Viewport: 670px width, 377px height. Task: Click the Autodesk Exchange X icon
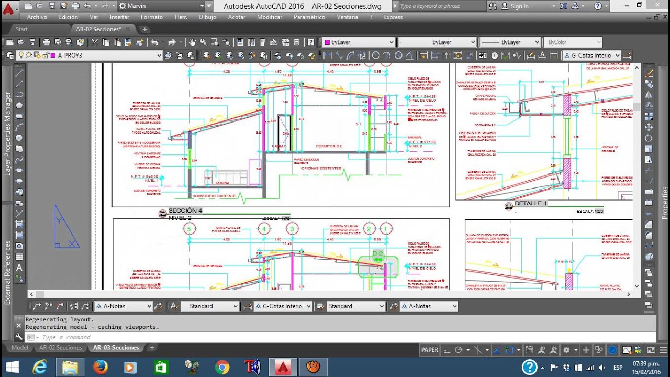563,6
